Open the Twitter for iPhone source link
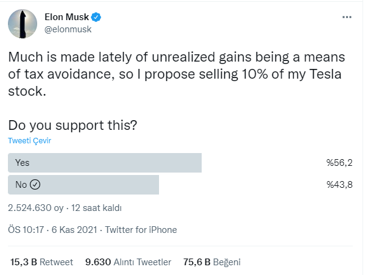 point(141,230)
